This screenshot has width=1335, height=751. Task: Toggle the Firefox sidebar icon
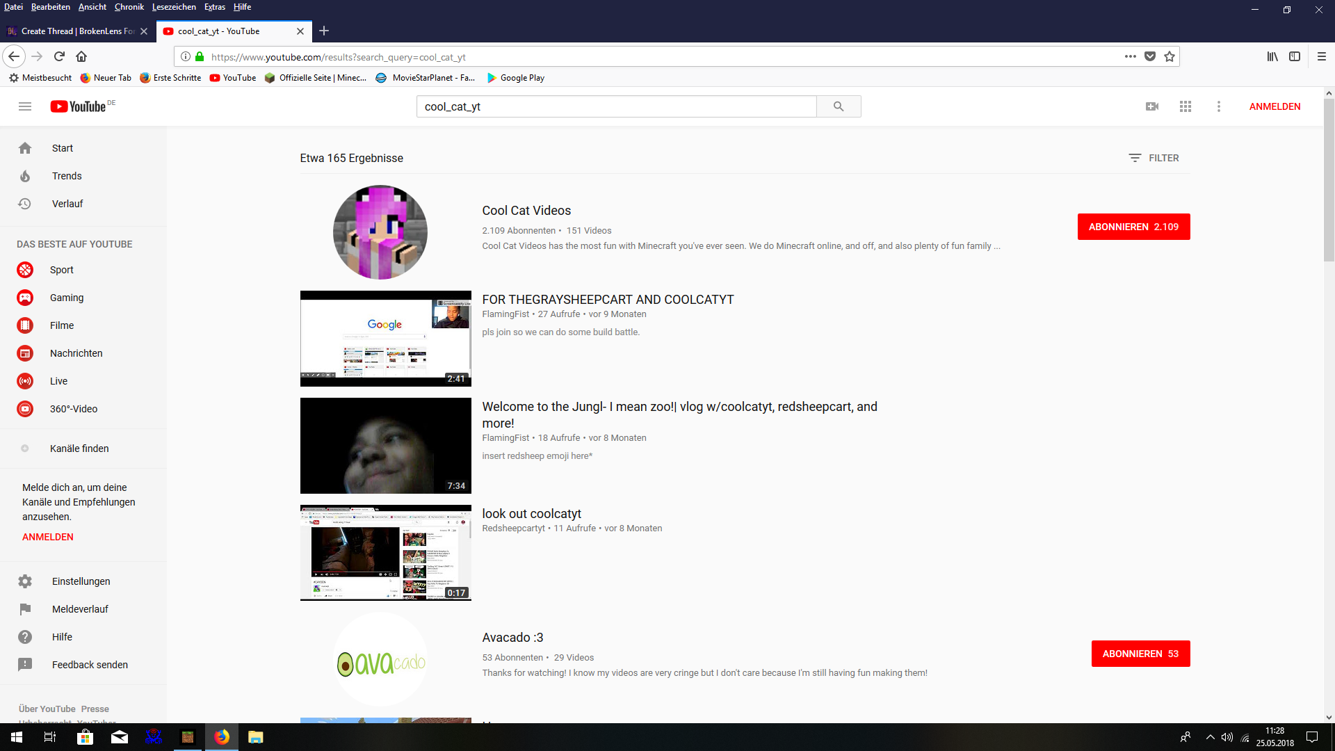(x=1295, y=56)
